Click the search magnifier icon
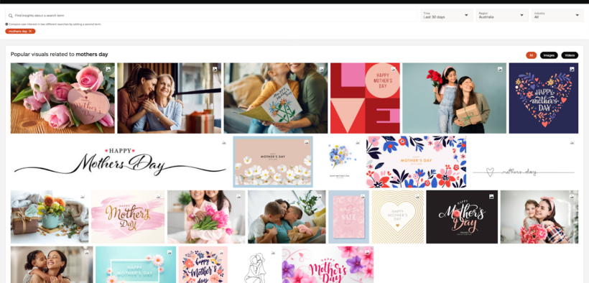Screen dimensions: 589x283 point(11,16)
